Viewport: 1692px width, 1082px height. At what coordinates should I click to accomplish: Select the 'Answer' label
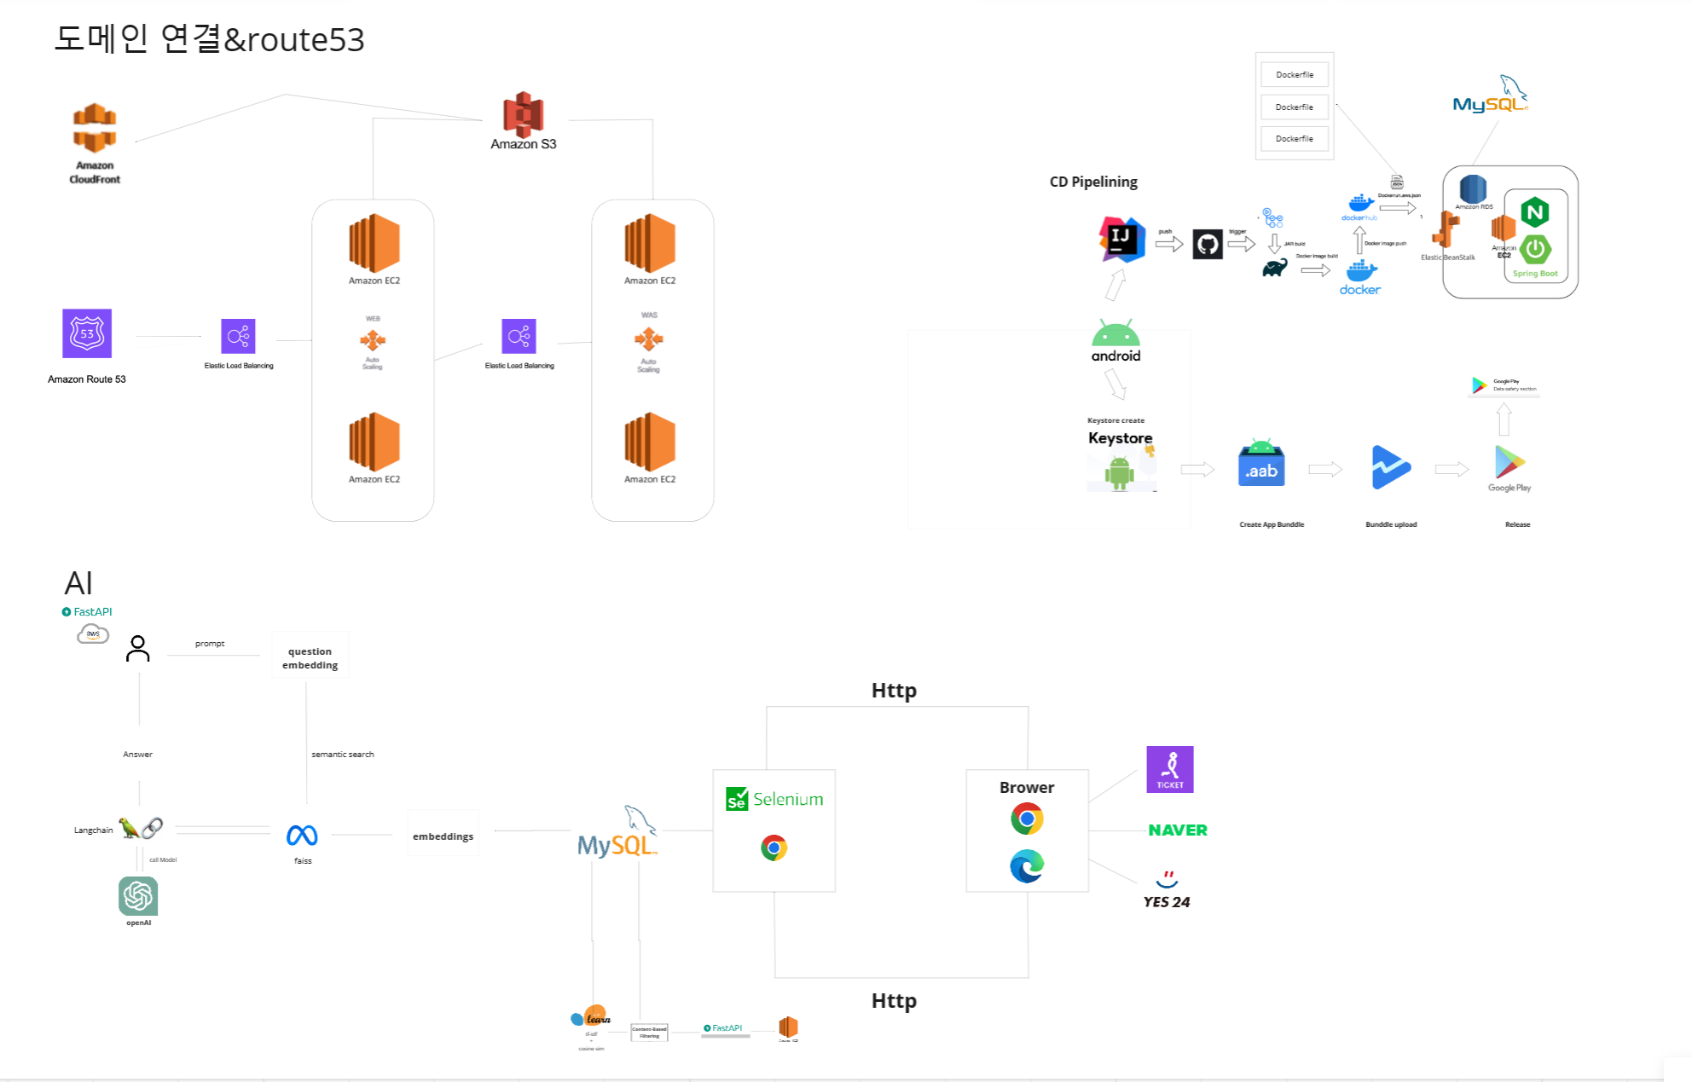[x=137, y=754]
